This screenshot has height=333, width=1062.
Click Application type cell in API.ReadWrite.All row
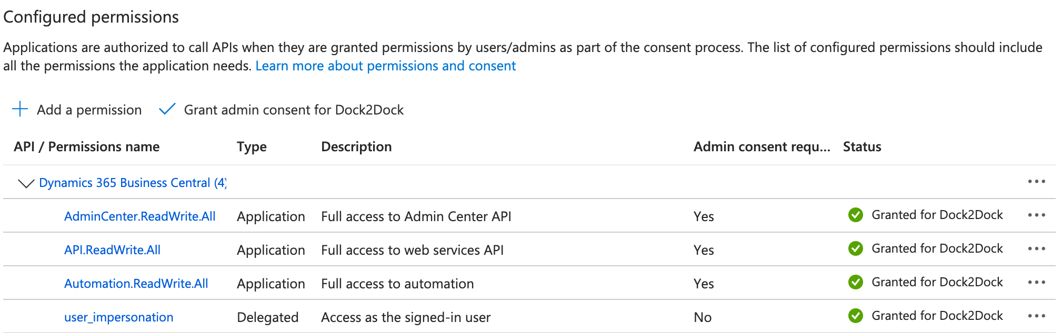(271, 250)
